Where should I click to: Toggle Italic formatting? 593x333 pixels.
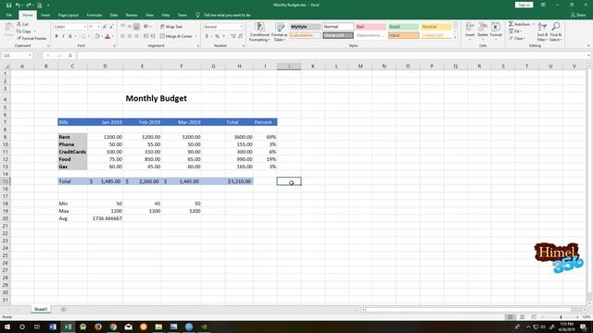pos(63,36)
